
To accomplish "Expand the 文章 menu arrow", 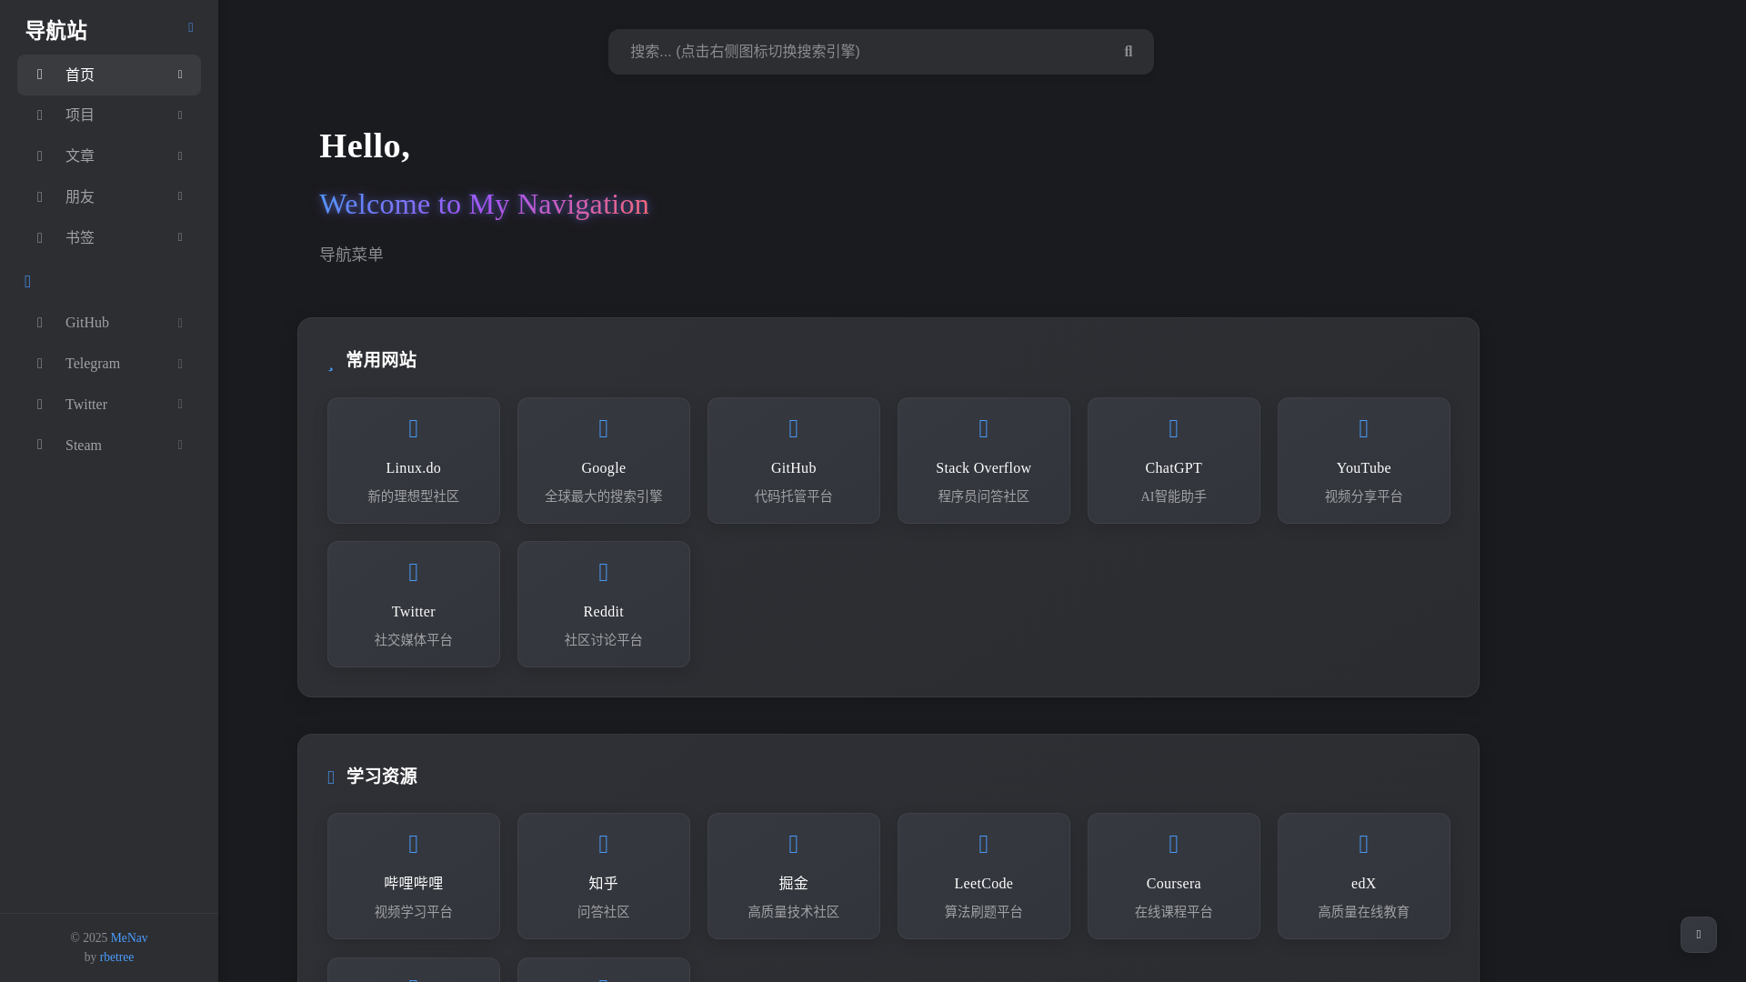I will pyautogui.click(x=180, y=156).
